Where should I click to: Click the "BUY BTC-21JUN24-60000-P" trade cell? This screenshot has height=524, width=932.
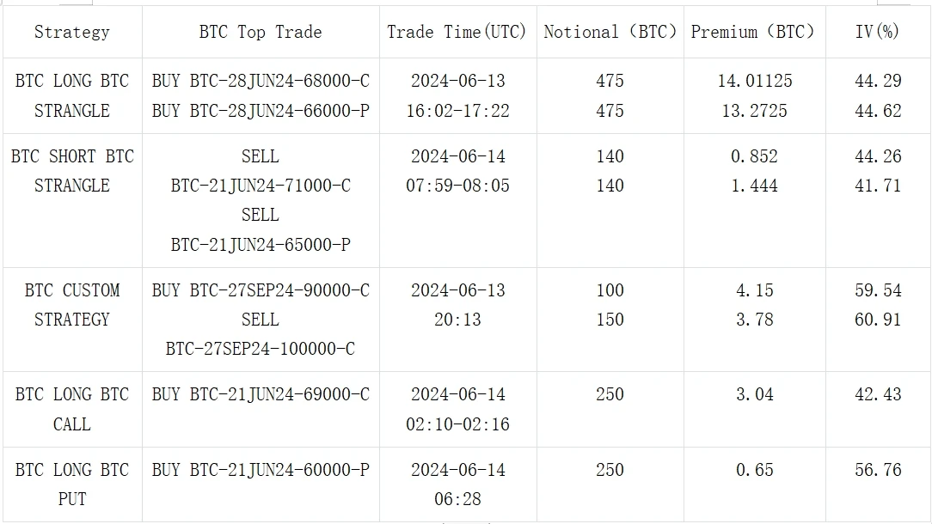click(261, 470)
